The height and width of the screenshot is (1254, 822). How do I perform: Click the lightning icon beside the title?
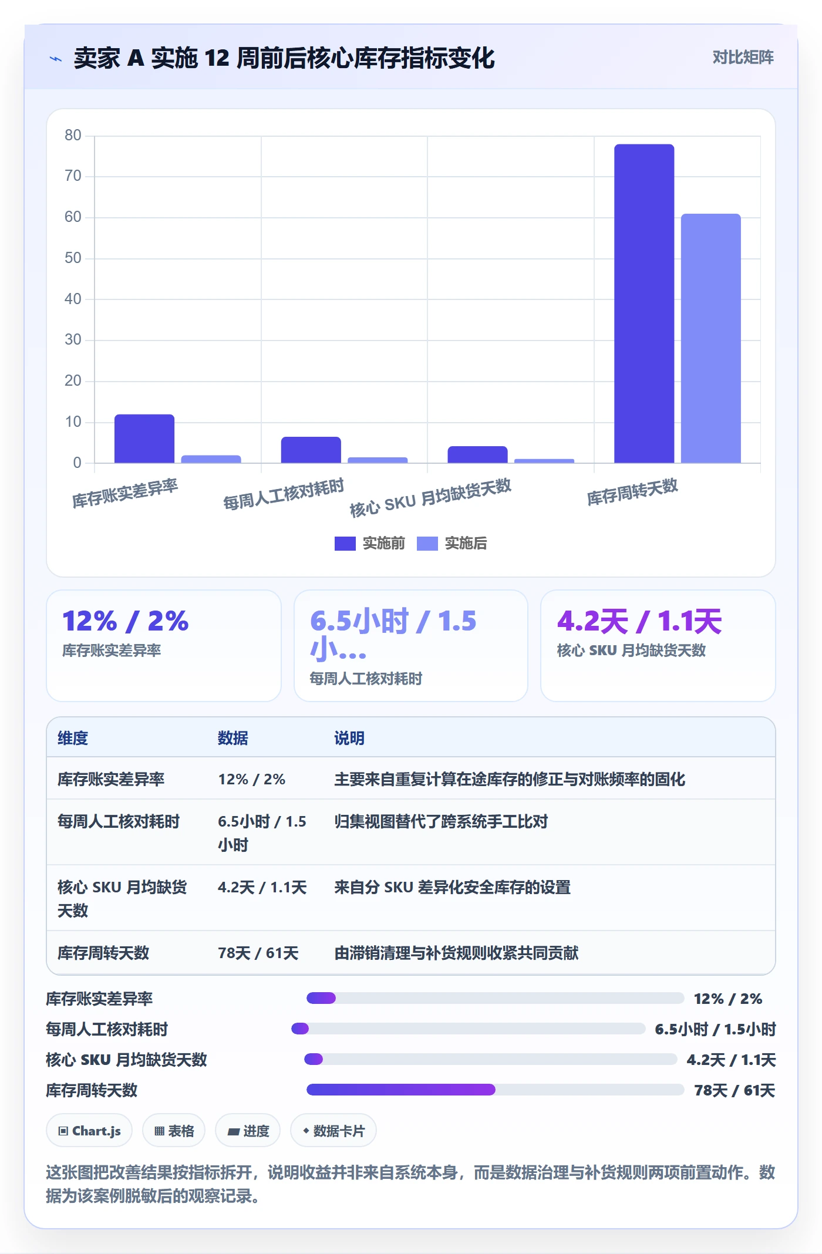click(x=55, y=59)
